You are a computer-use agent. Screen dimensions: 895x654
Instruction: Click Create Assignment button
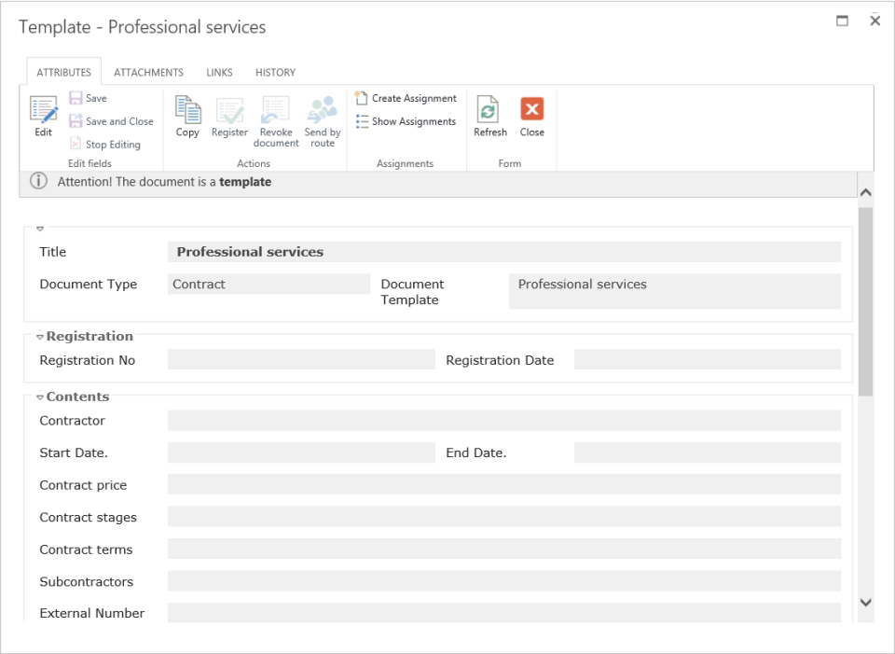tap(406, 98)
